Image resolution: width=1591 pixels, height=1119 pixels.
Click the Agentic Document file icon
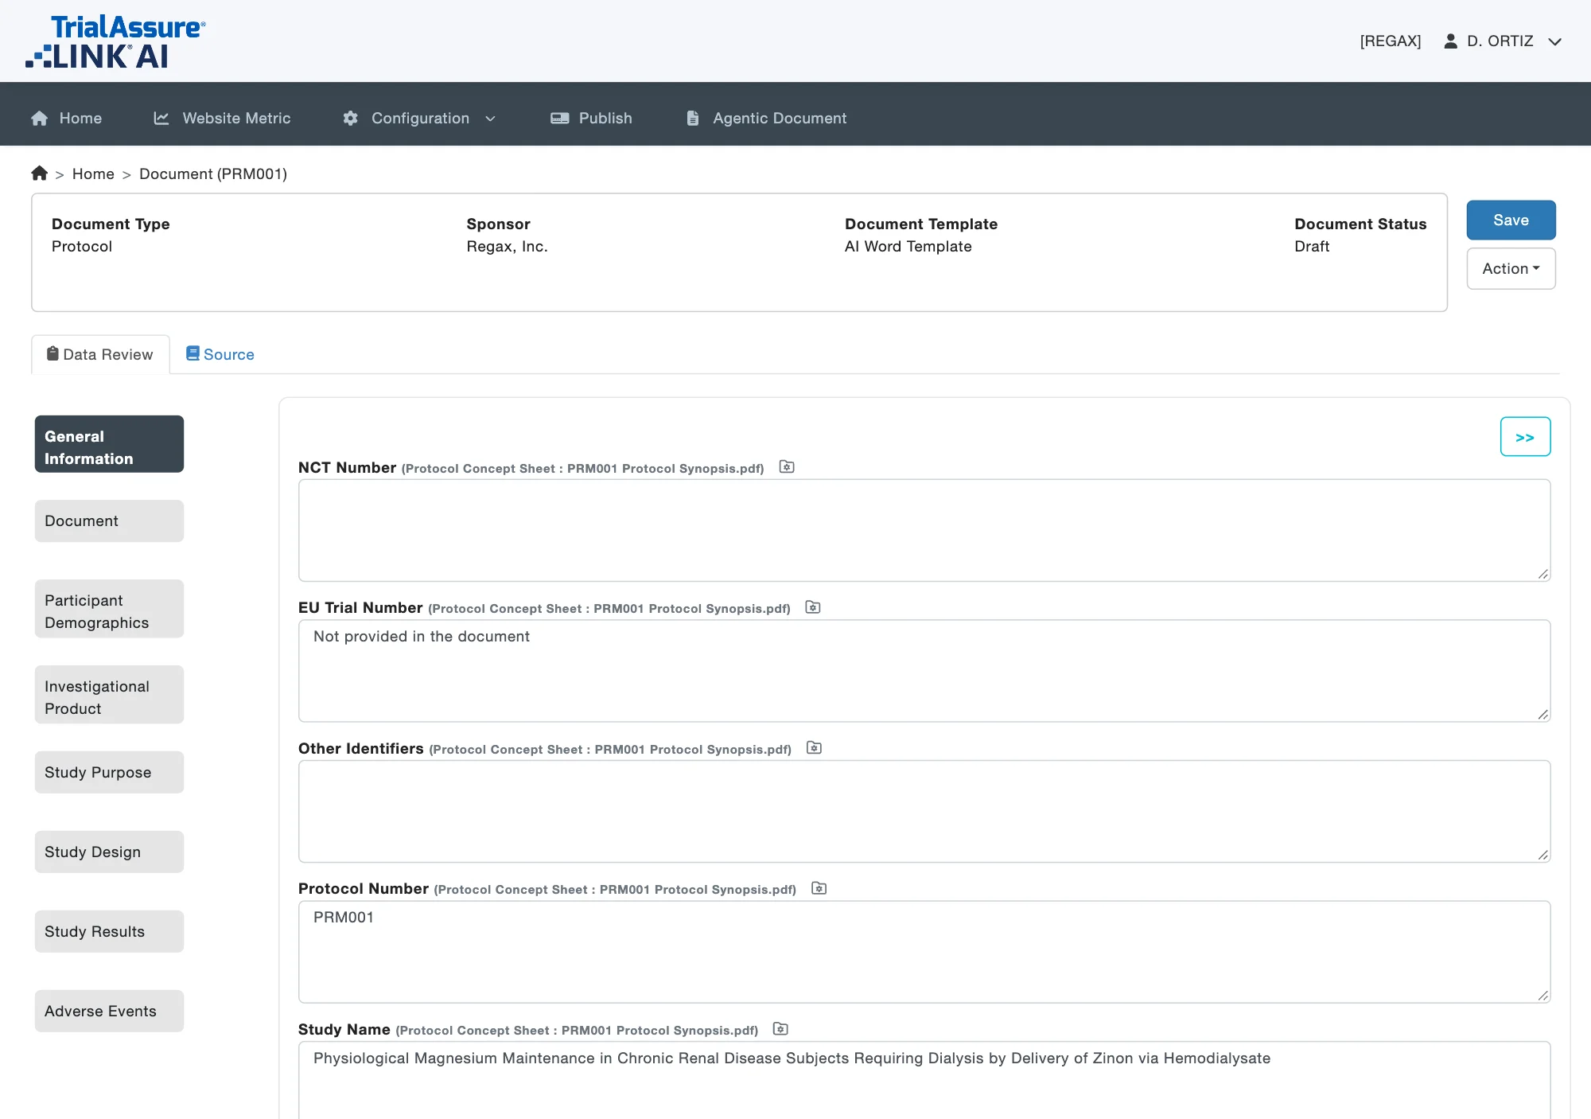693,118
